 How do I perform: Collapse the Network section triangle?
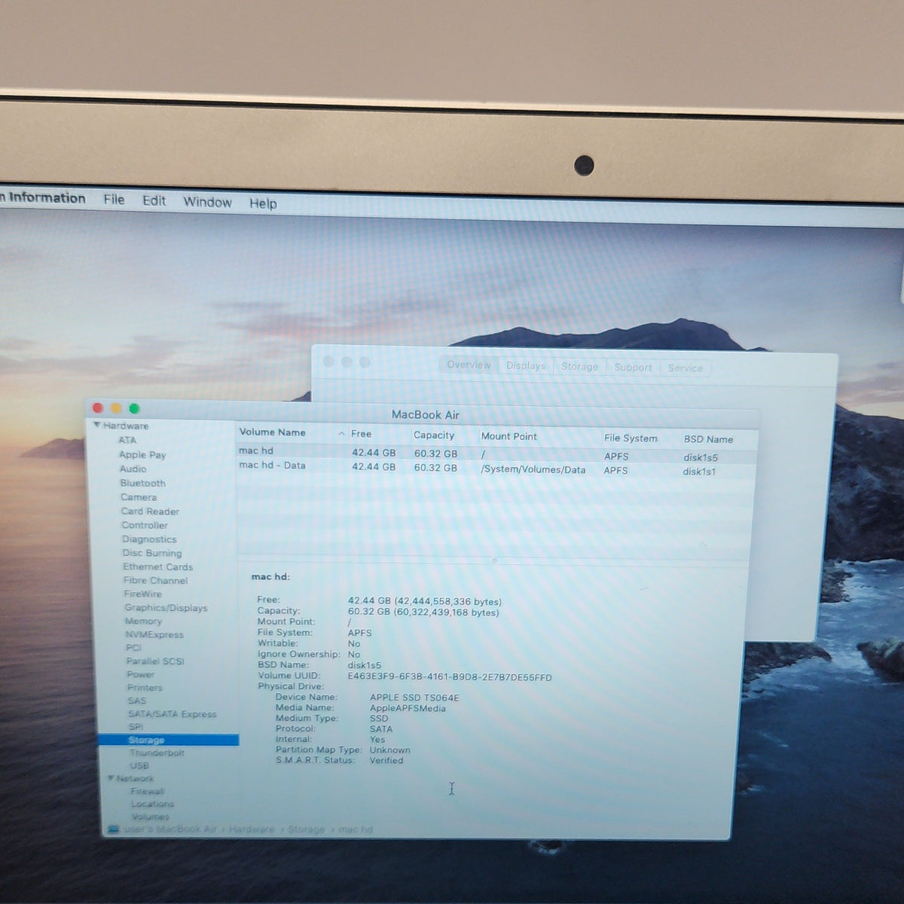[x=111, y=778]
